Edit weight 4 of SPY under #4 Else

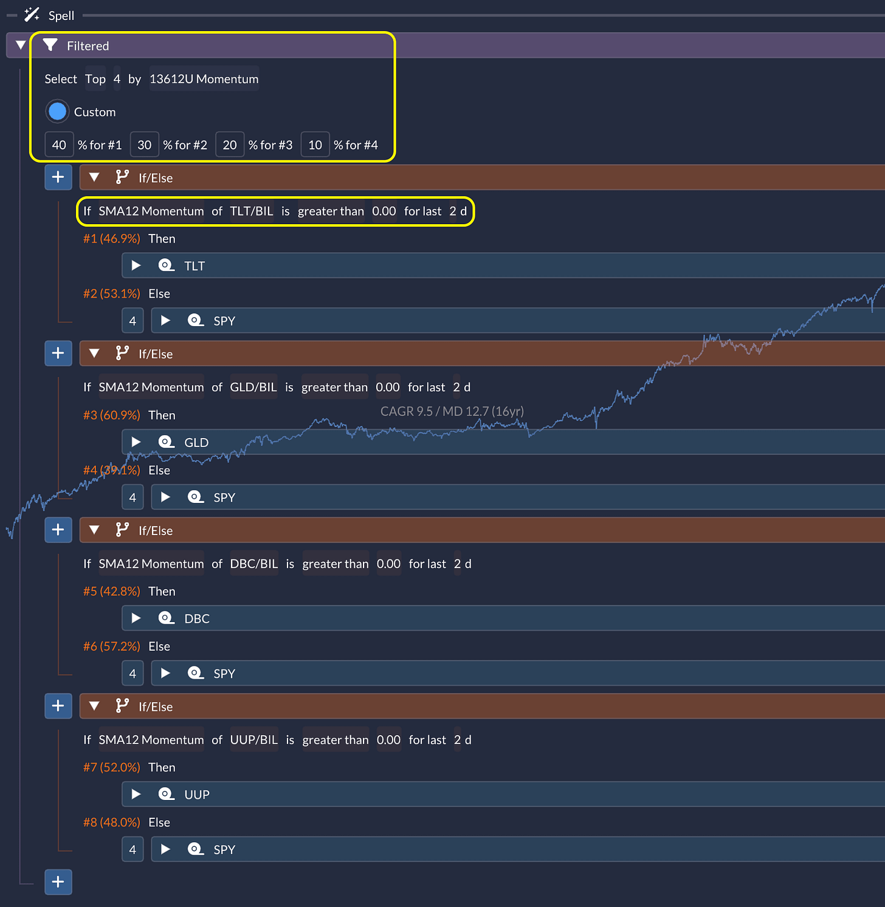133,497
